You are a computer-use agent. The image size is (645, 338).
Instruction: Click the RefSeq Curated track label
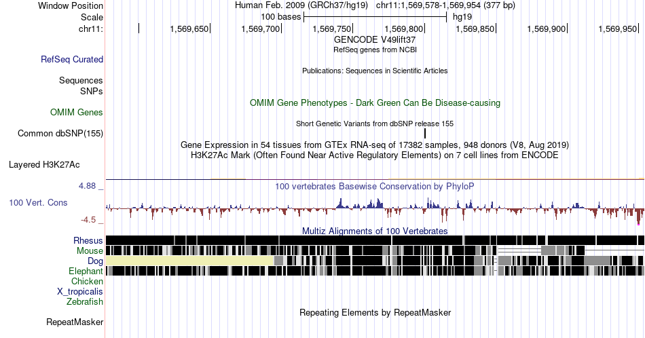[71, 59]
